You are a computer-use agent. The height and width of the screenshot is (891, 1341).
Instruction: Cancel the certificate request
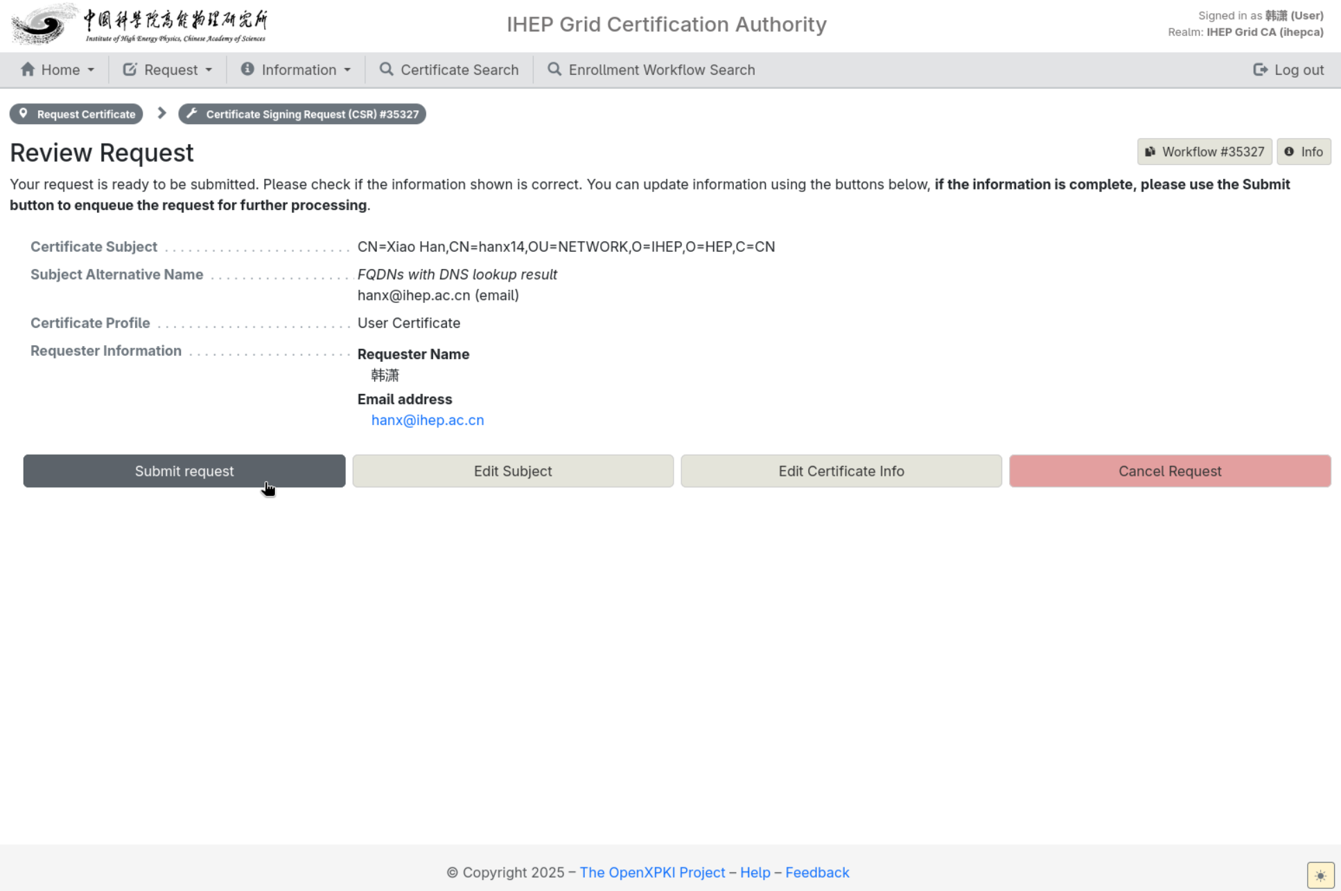pyautogui.click(x=1170, y=471)
